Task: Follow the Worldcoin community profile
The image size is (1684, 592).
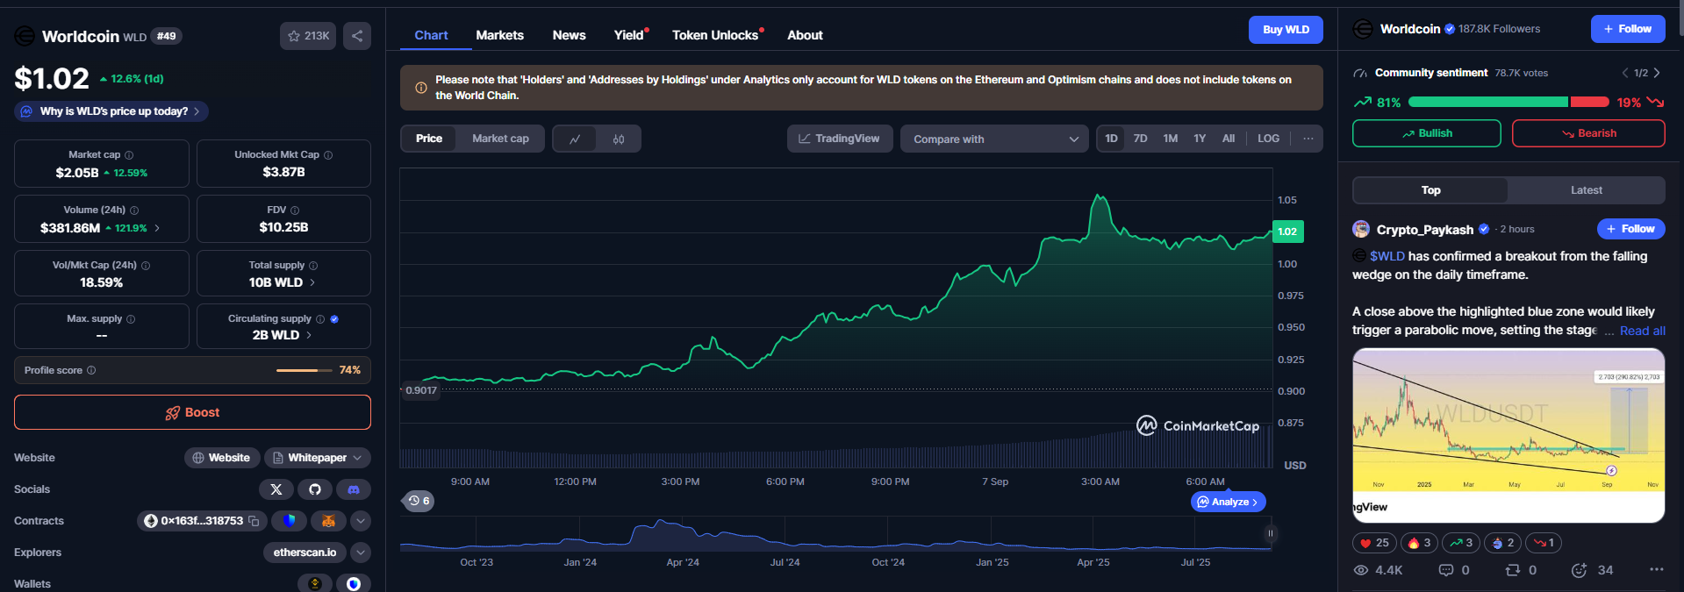Action: click(x=1627, y=29)
